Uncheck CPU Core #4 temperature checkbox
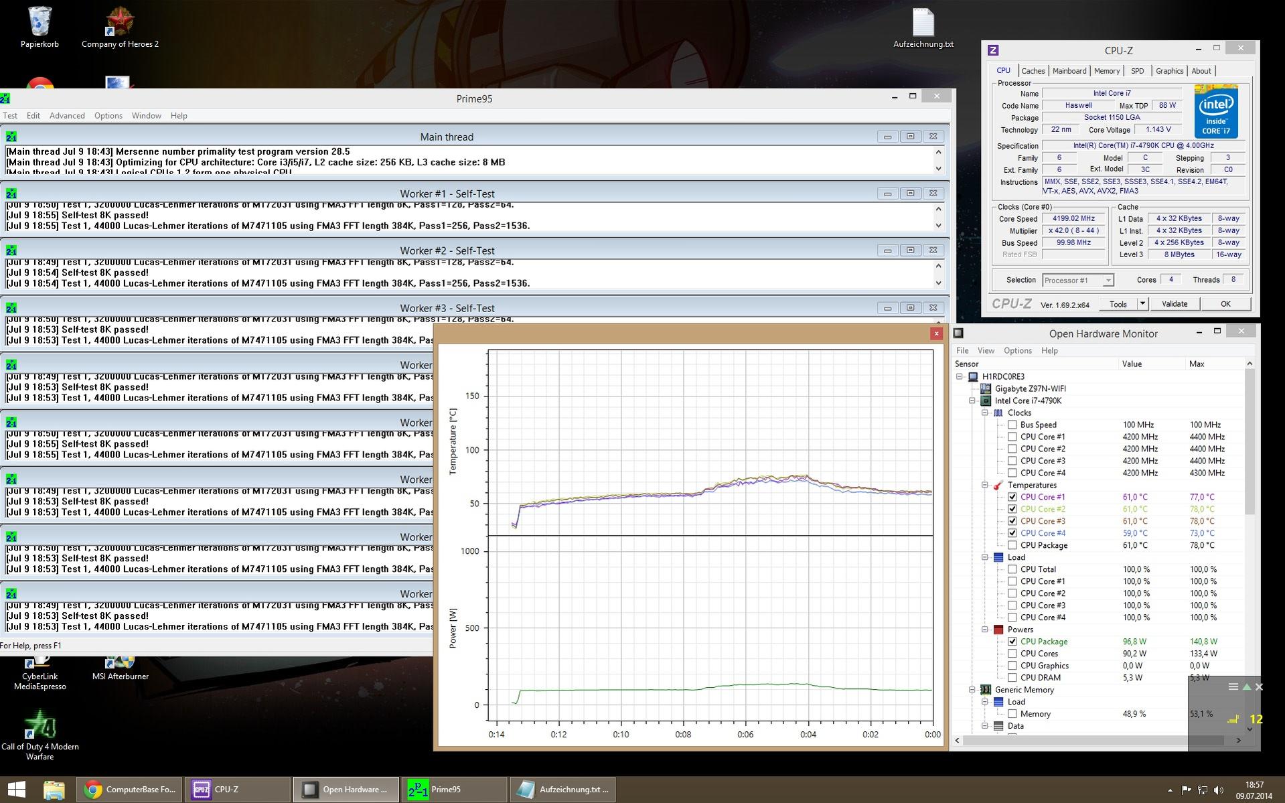The width and height of the screenshot is (1285, 803). (1012, 533)
